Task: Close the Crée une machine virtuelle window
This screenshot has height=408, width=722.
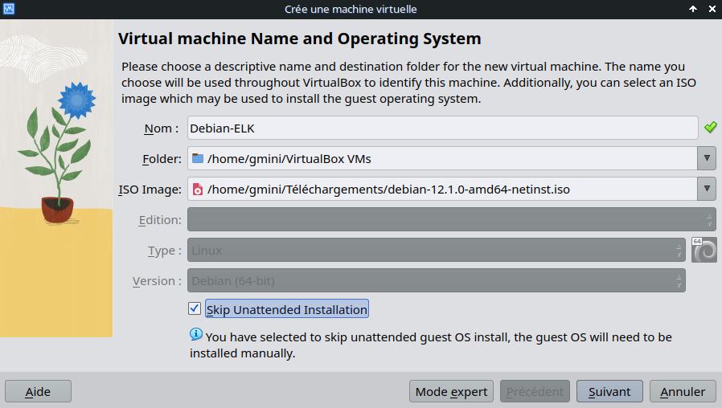Action: 712,9
